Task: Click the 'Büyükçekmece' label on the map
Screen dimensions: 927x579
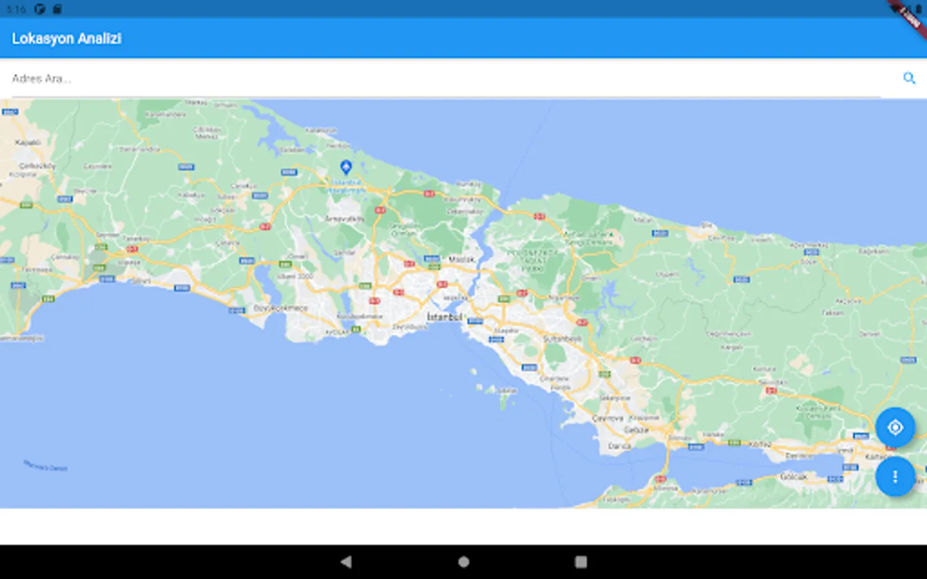Action: click(280, 308)
